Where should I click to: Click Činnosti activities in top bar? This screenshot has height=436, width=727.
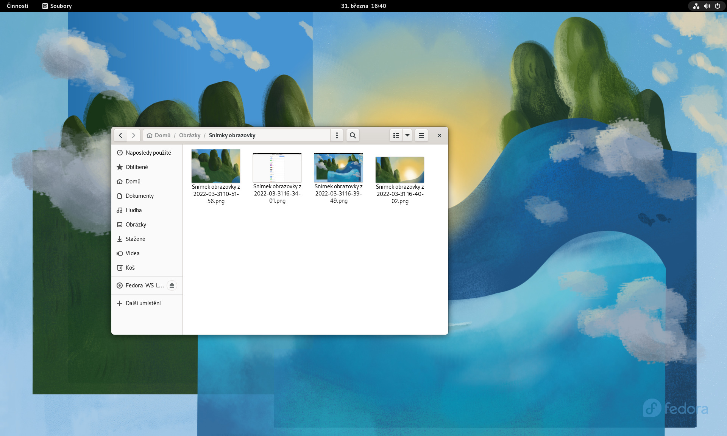coord(17,6)
